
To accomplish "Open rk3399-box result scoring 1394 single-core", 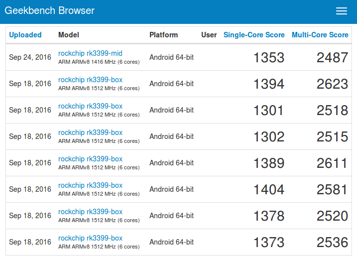I will (90, 80).
